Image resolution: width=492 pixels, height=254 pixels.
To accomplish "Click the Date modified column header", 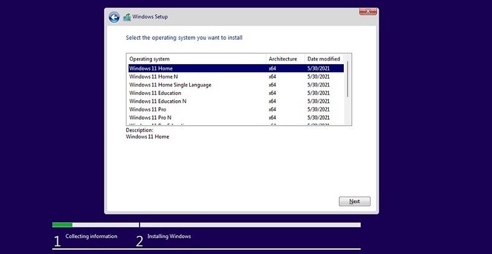I will pyautogui.click(x=324, y=59).
